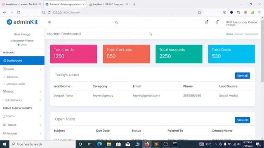Click the Inbox envelope icon in sidebar
Screen dimensions: 264x148
pos(4,91)
